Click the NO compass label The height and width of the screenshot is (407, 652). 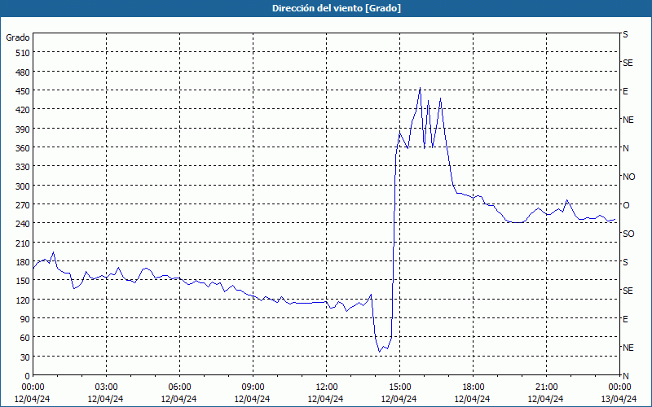coord(628,177)
